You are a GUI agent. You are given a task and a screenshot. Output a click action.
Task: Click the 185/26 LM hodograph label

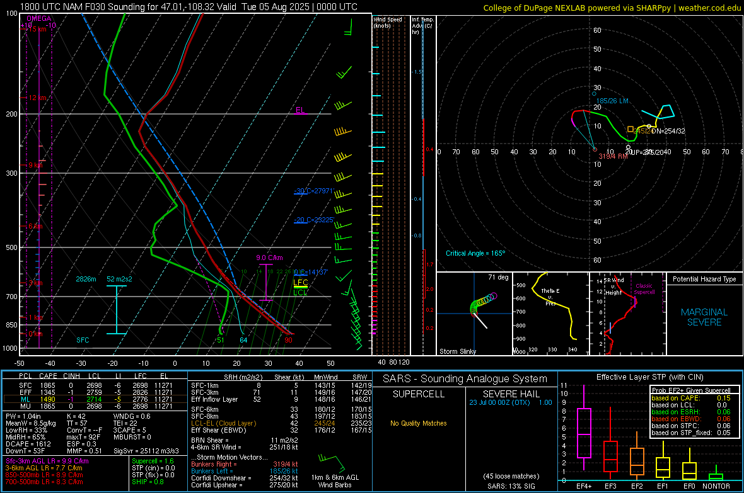612,101
